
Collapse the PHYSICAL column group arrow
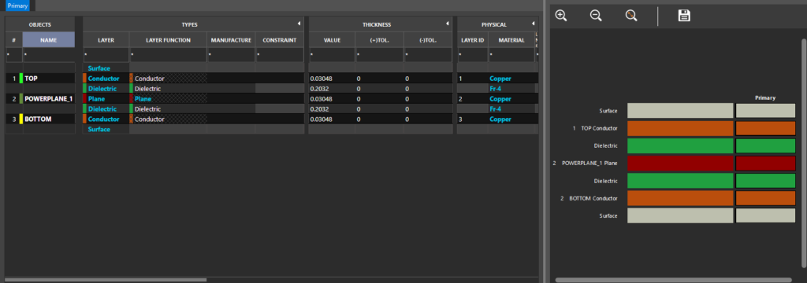click(x=533, y=24)
